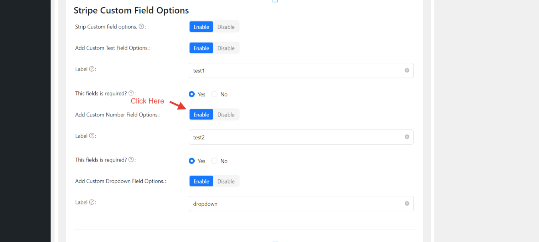Click the dropdown label text box
539x242 pixels.
point(295,204)
